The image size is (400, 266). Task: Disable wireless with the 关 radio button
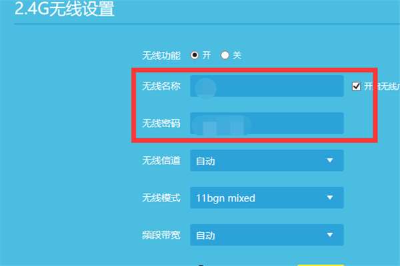[225, 55]
